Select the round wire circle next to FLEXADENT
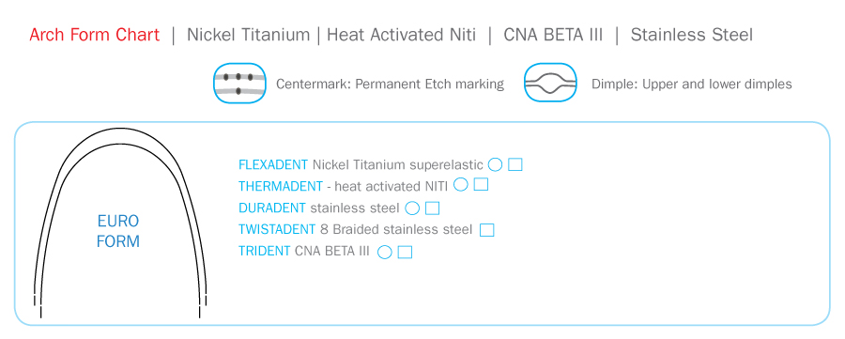Screen dimensions: 845x339 pos(495,164)
